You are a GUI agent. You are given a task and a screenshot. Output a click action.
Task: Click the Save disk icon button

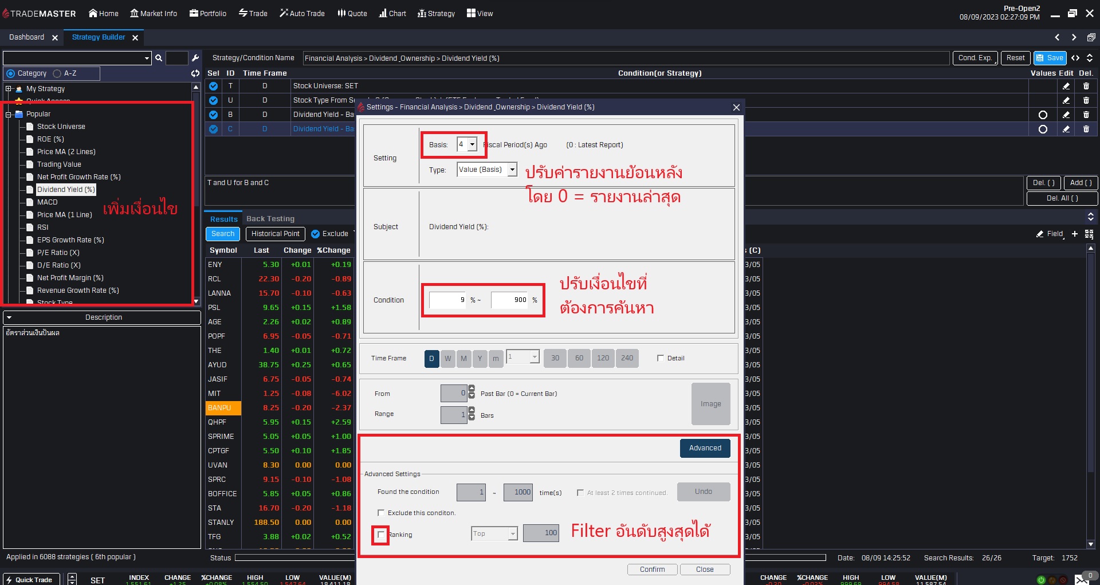pyautogui.click(x=1050, y=58)
